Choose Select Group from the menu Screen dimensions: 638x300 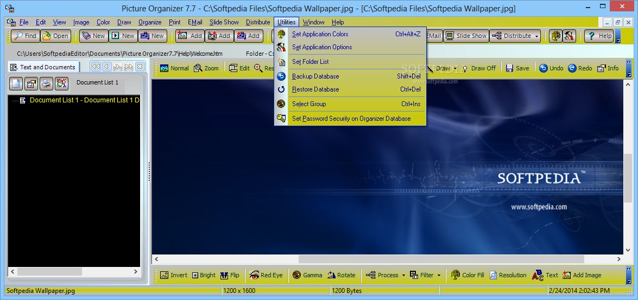coord(350,104)
